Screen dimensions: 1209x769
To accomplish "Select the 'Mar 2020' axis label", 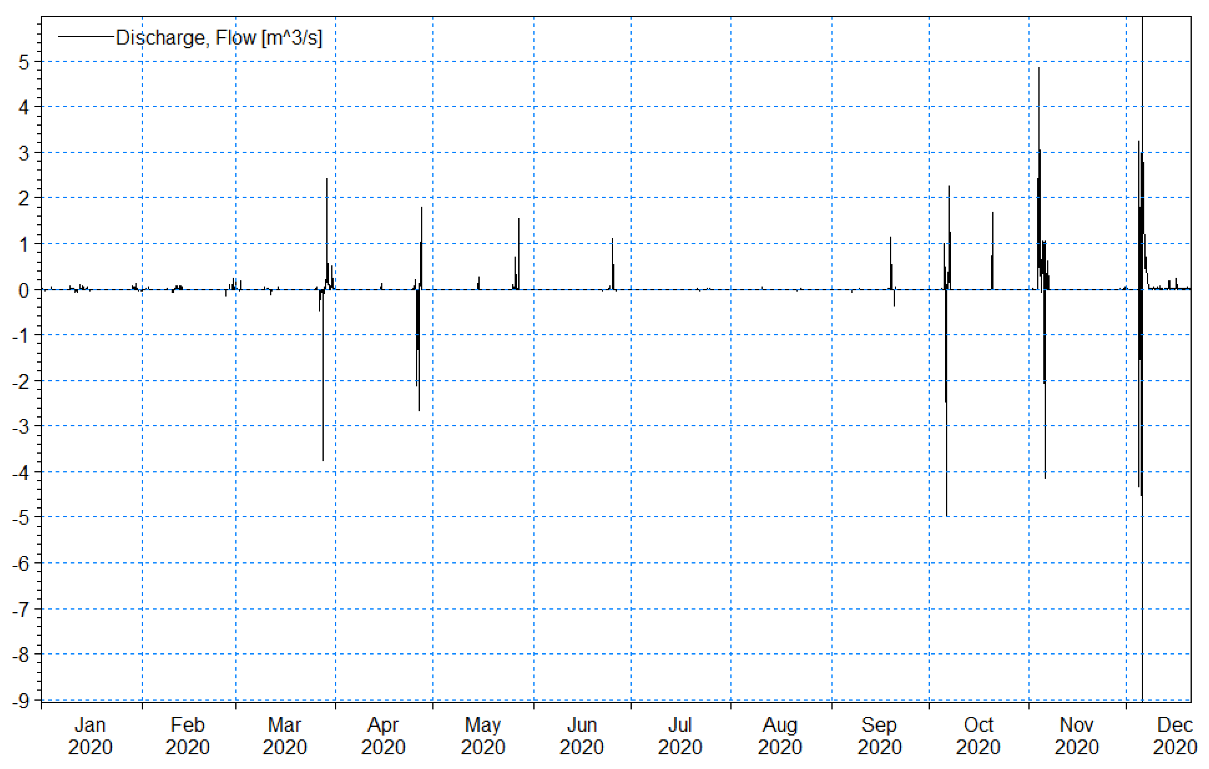I will 284,736.
